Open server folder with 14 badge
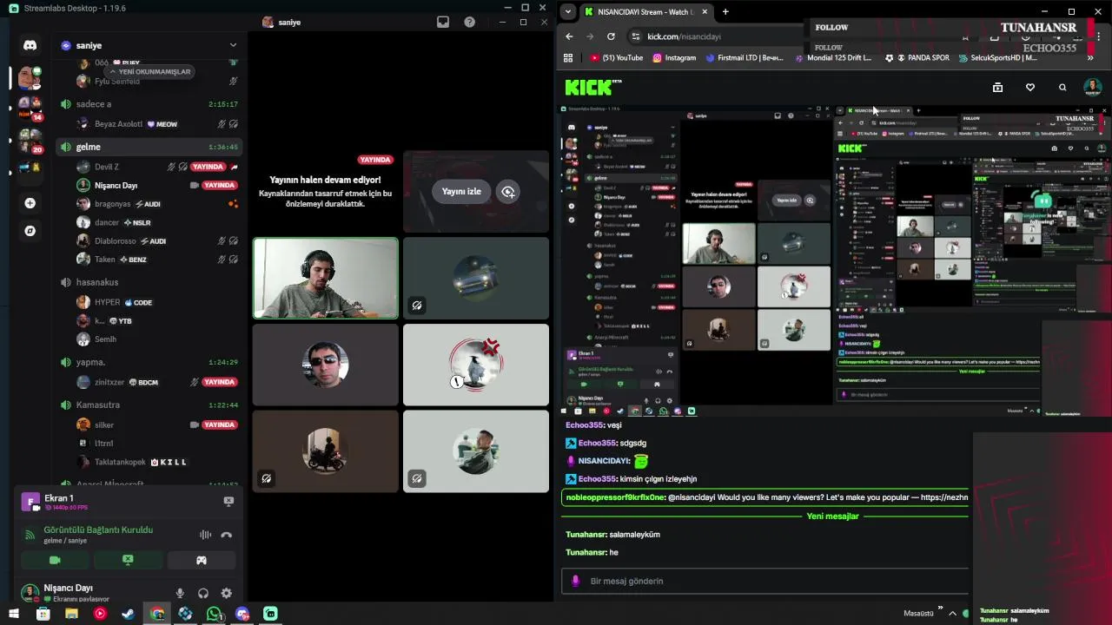Image resolution: width=1112 pixels, height=625 pixels. pyautogui.click(x=30, y=108)
